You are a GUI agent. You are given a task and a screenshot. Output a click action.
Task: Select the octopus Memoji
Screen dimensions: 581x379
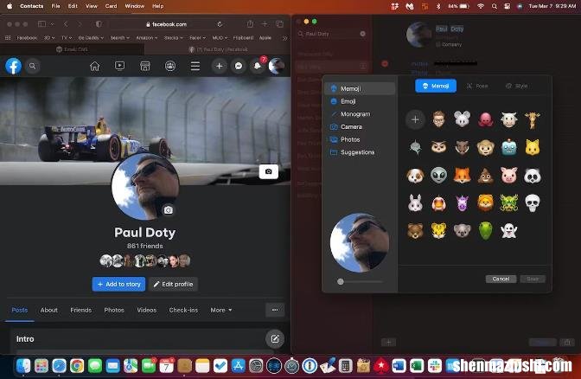coord(485,119)
